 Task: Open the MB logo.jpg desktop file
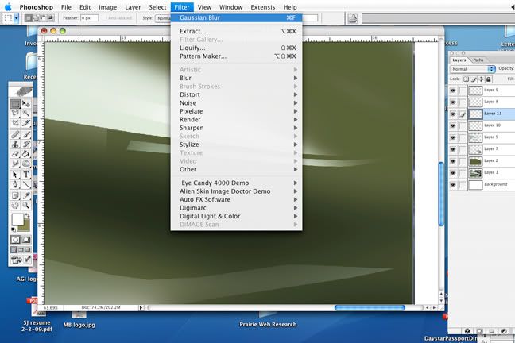[79, 320]
